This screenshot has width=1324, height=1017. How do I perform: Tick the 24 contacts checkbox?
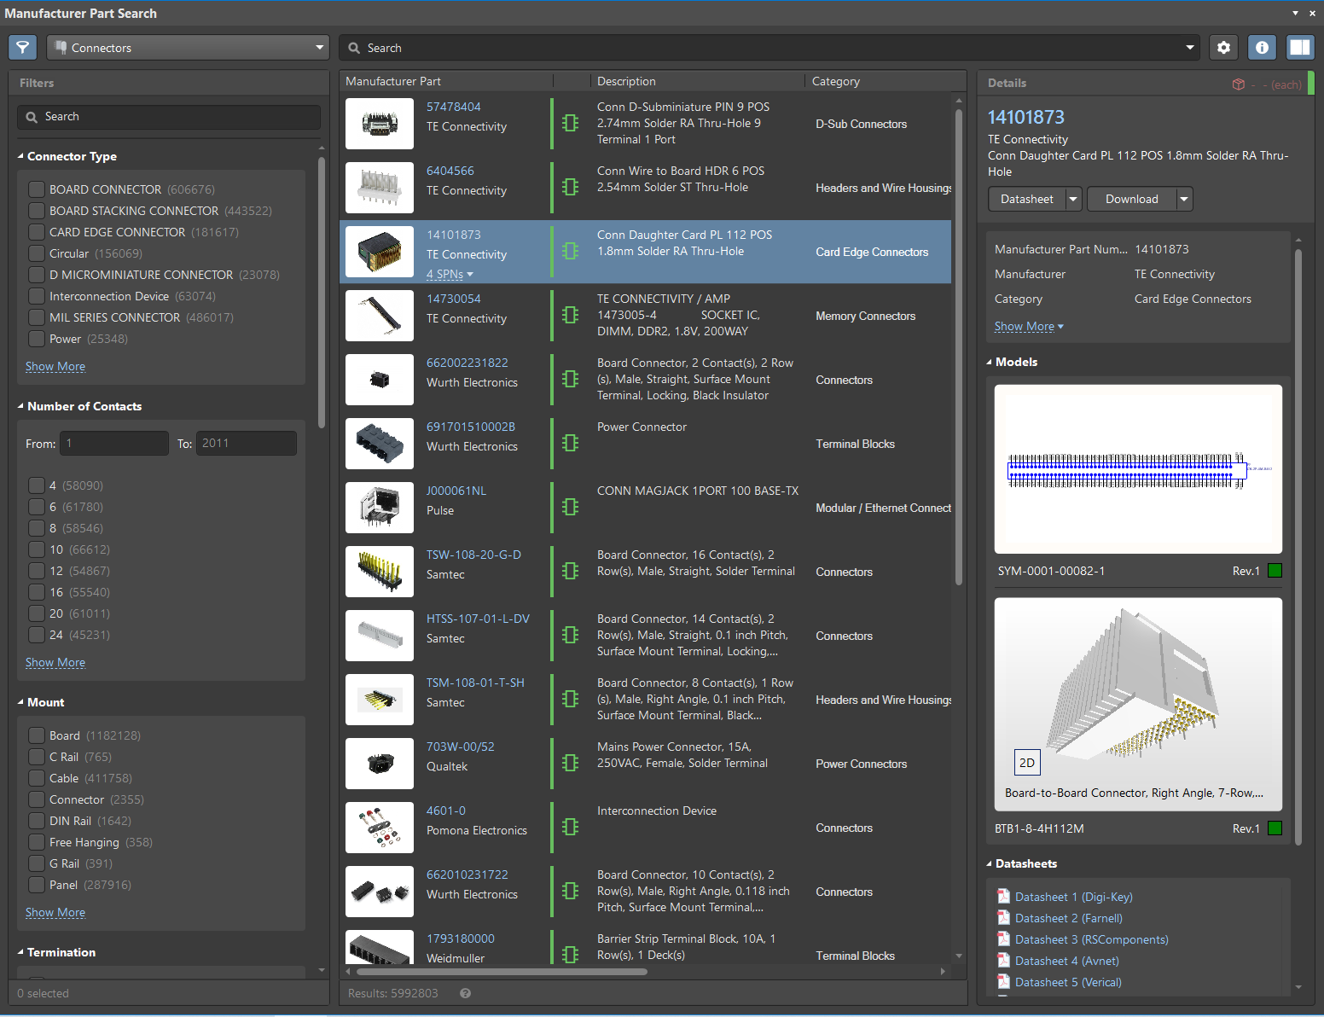[x=37, y=635]
